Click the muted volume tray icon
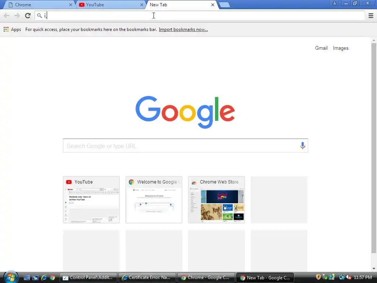The width and height of the screenshot is (377, 283). 349,277
